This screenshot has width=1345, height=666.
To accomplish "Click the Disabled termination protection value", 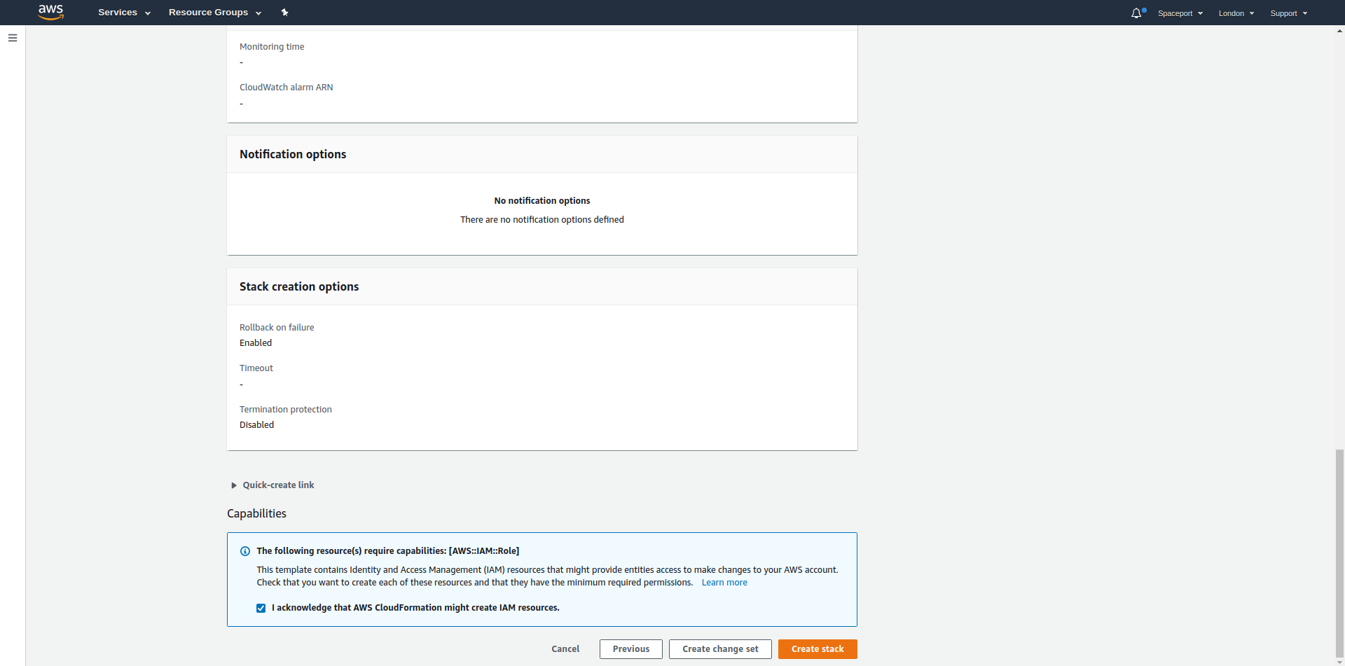I will point(256,425).
